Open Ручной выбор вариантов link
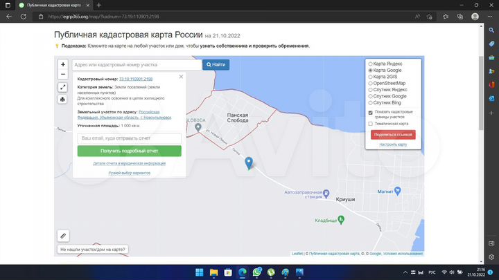Viewport: 499px width, 280px height. [x=129, y=173]
